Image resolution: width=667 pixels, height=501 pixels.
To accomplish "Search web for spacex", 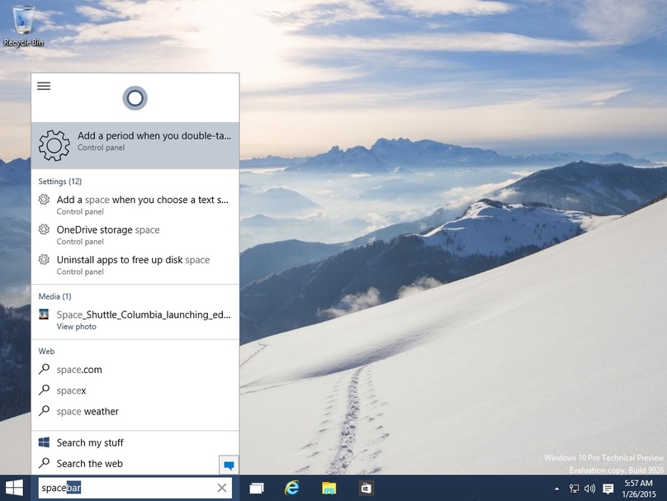I will click(x=135, y=390).
